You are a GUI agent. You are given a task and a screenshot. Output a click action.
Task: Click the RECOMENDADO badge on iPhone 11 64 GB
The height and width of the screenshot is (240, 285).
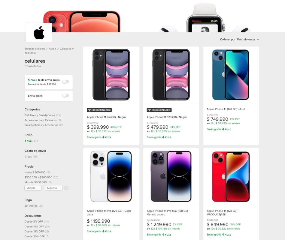click(x=99, y=110)
